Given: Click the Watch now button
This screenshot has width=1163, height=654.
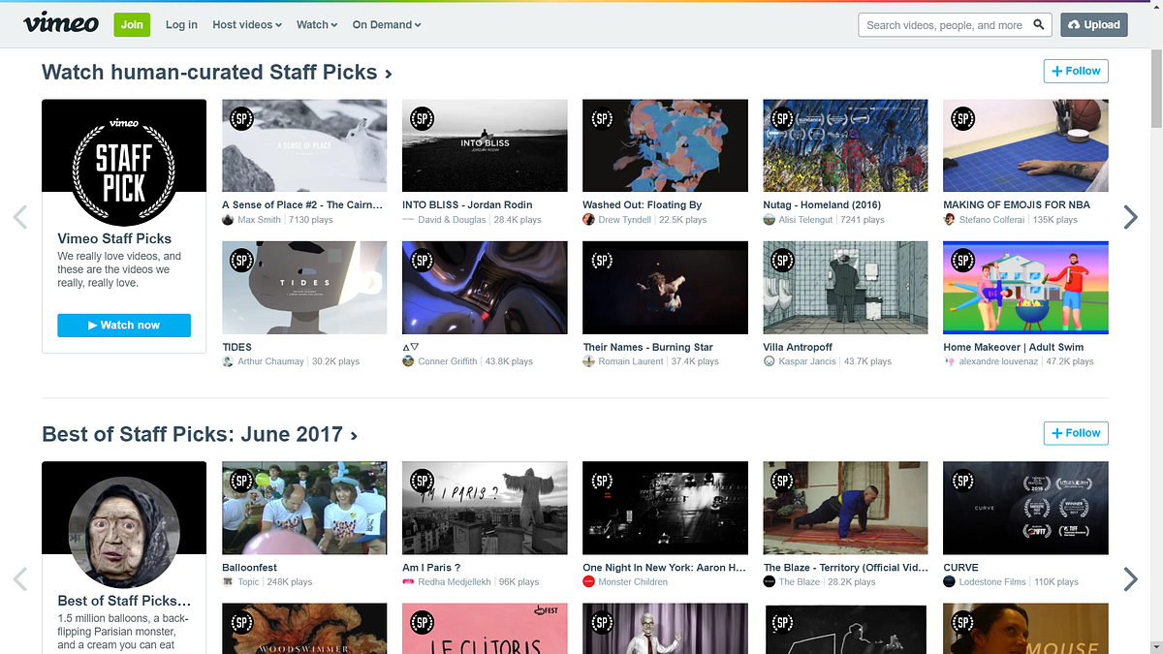Looking at the screenshot, I should coord(124,326).
